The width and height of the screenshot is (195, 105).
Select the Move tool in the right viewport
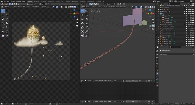(x=83, y=15)
